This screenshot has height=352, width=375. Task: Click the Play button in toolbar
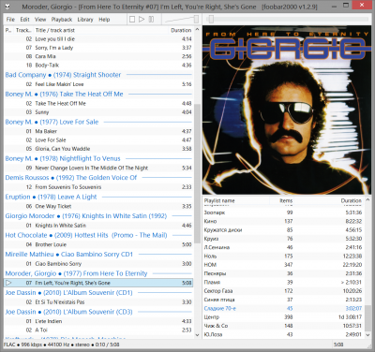coord(142,20)
